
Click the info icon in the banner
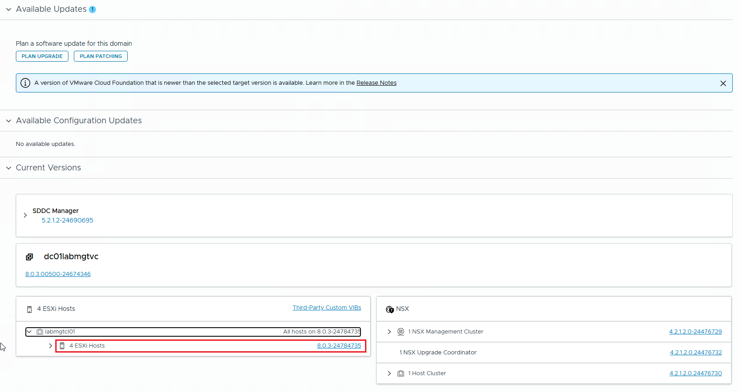point(25,83)
